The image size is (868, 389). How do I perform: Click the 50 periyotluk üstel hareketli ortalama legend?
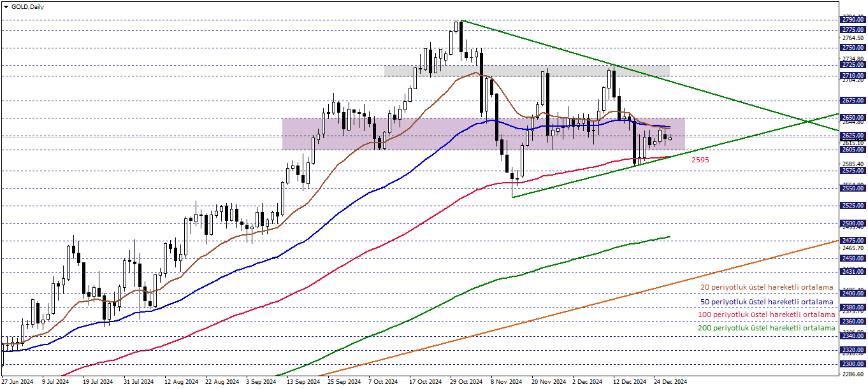767,302
